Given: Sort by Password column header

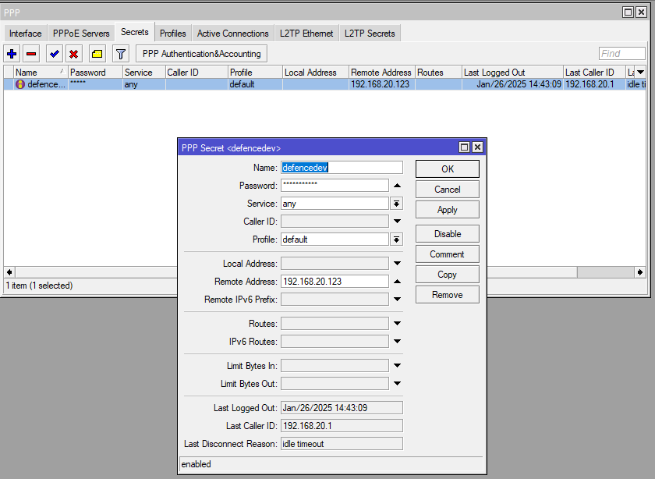Looking at the screenshot, I should click(x=95, y=73).
